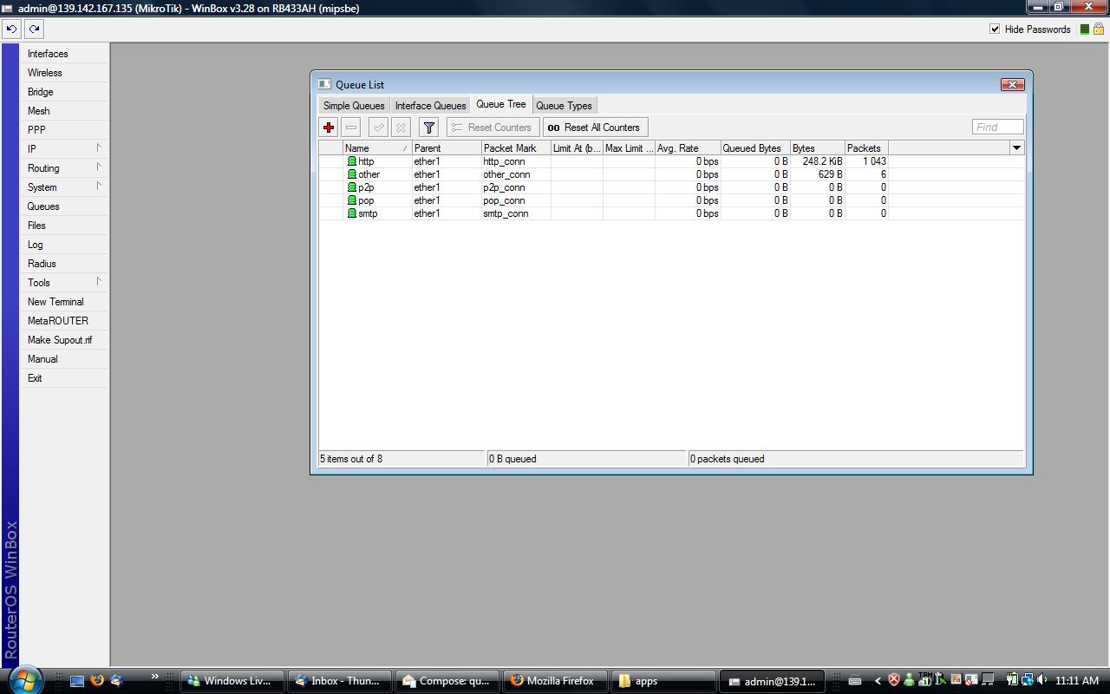Click the taskbar clock showing 11:11 AM
Image resolution: width=1110 pixels, height=694 pixels.
click(x=1077, y=681)
